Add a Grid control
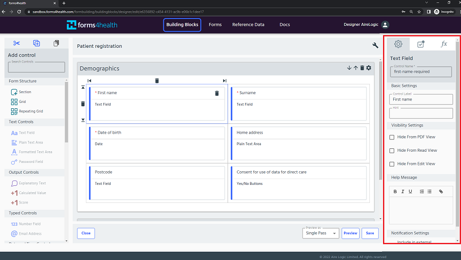 coord(19,101)
